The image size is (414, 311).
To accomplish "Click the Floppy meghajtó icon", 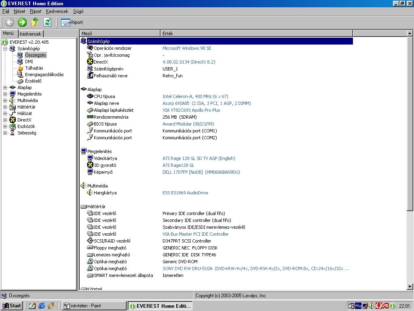I will tap(90, 247).
